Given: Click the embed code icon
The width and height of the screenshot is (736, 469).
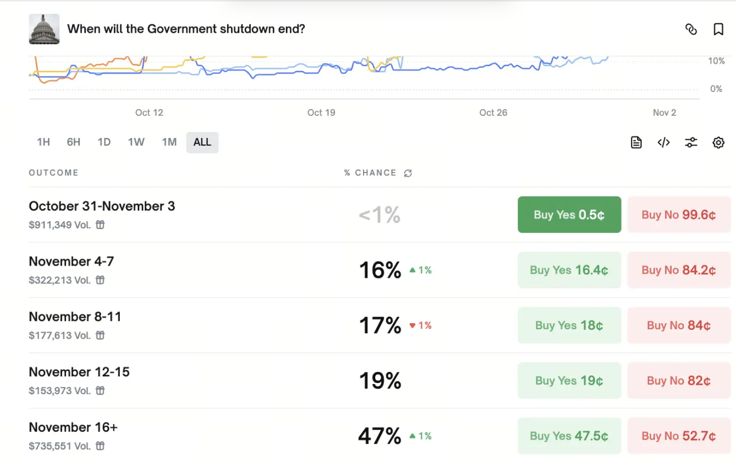Looking at the screenshot, I should click(663, 142).
